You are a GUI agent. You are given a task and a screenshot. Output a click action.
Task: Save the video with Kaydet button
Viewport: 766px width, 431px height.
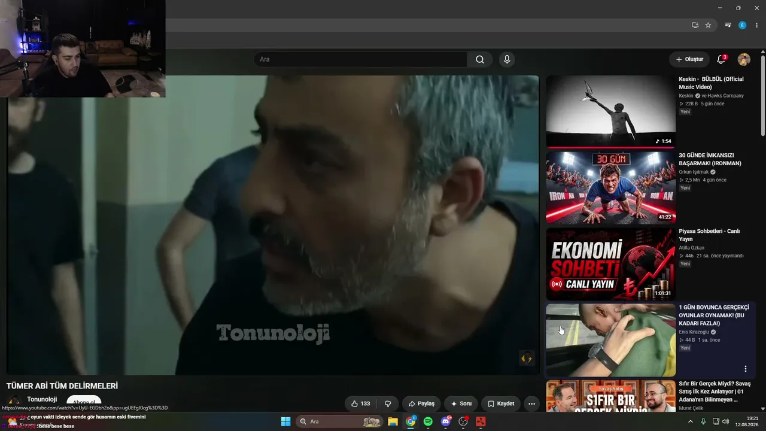tap(501, 403)
